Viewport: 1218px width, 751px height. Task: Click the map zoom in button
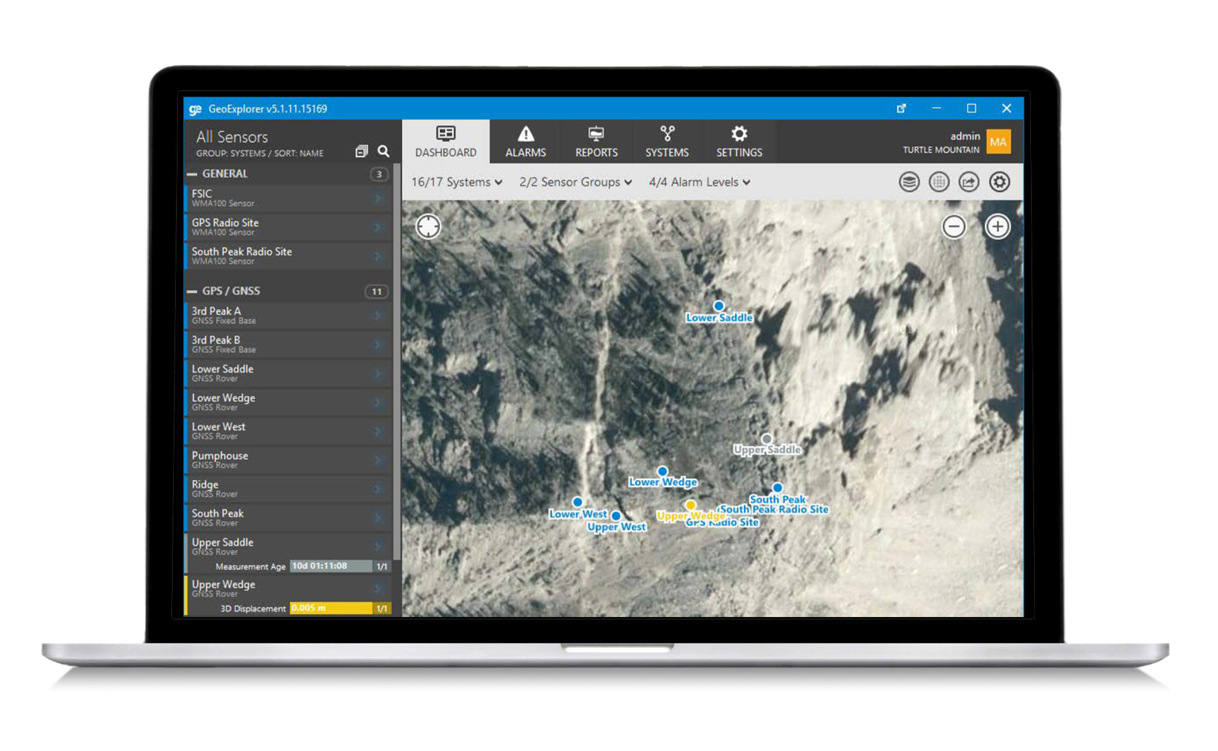point(998,227)
